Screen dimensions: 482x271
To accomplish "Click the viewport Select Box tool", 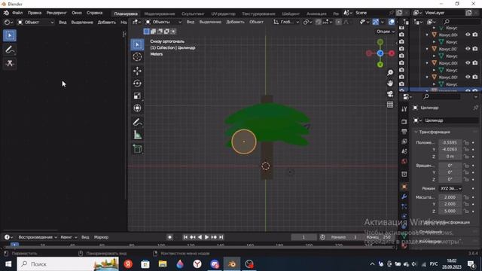I will [137, 44].
